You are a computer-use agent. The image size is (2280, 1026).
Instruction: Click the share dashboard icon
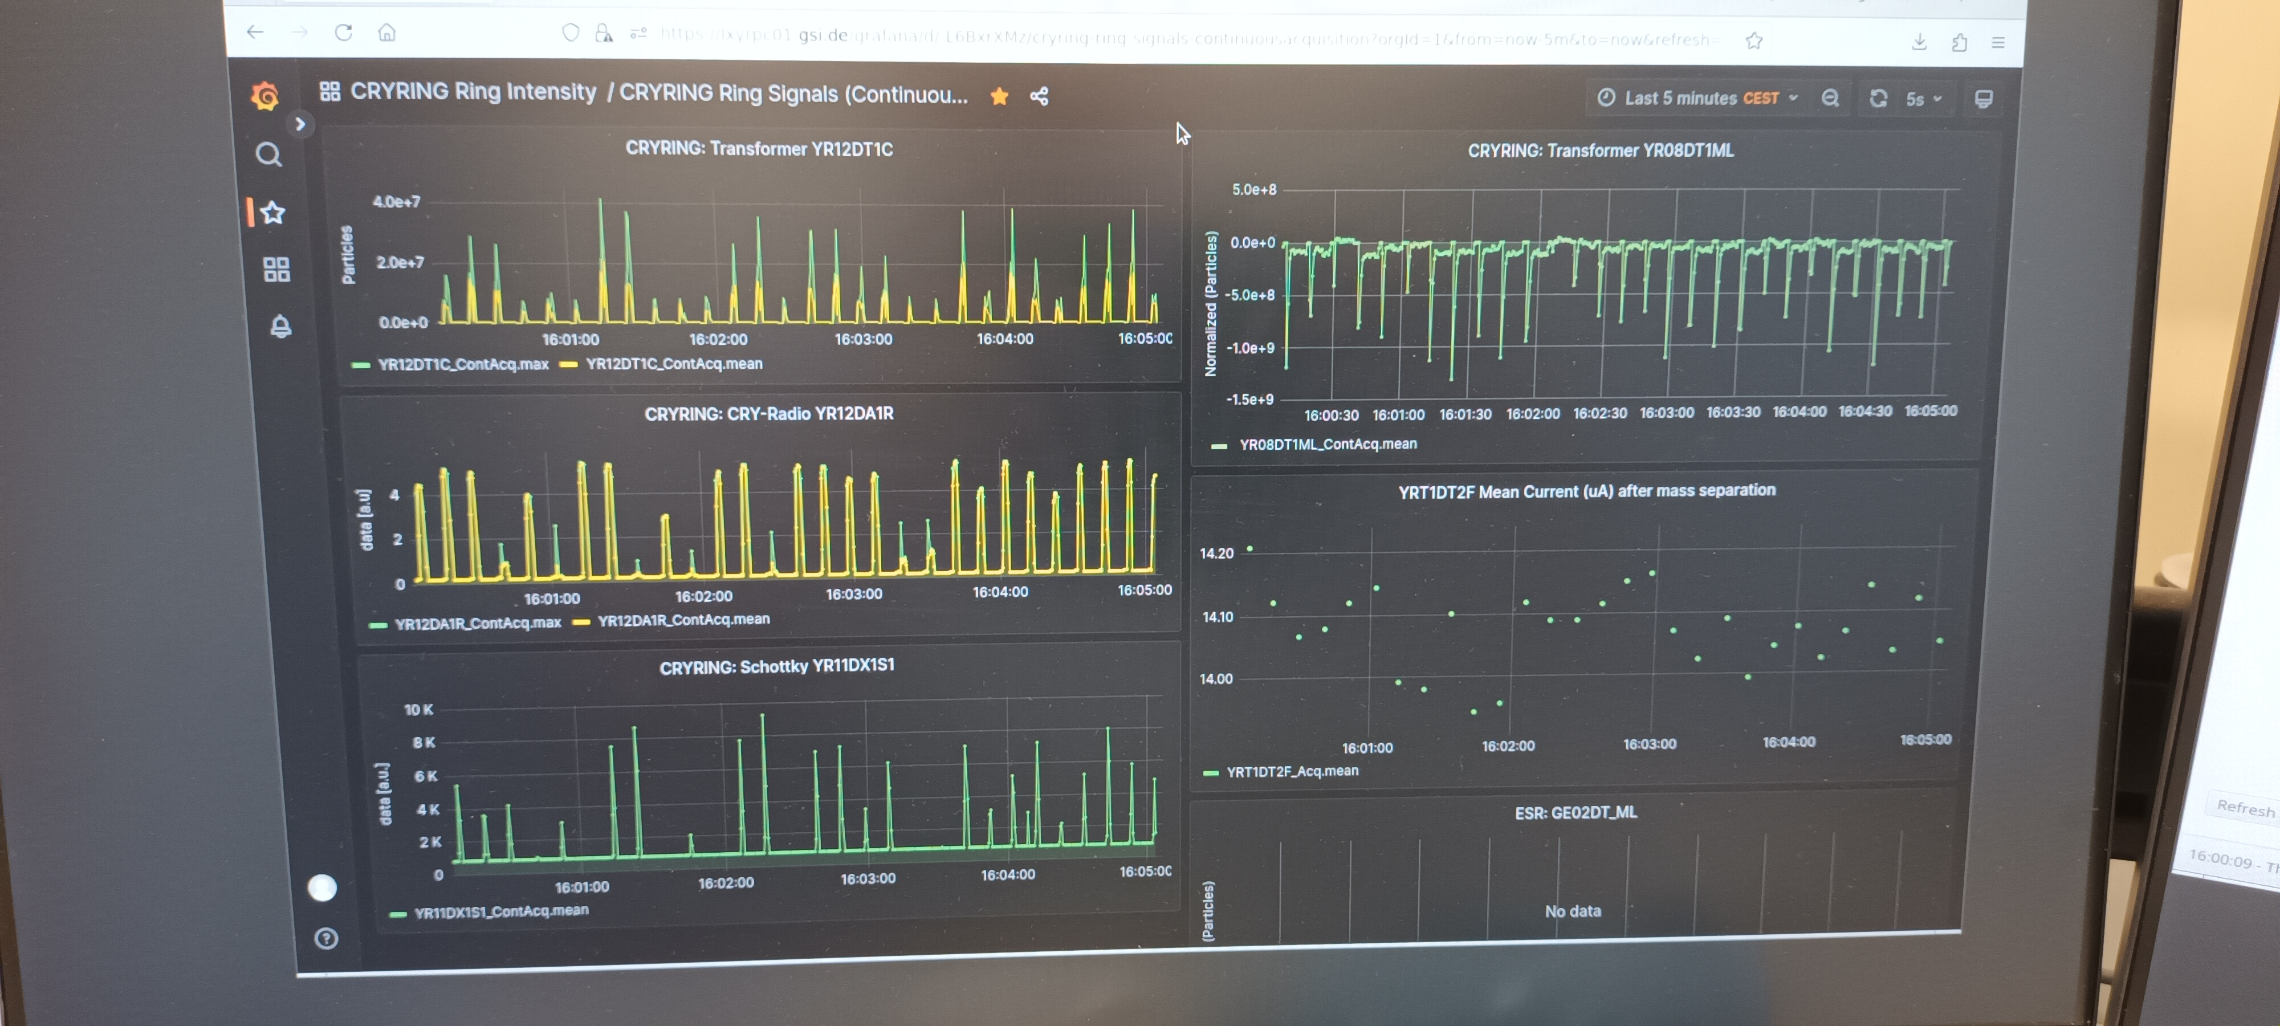pos(1039,96)
